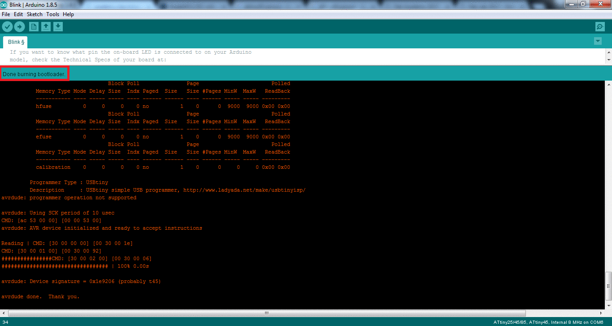Click 'avrdude done. Thank you.' line
The image size is (612, 326).
pos(40,296)
